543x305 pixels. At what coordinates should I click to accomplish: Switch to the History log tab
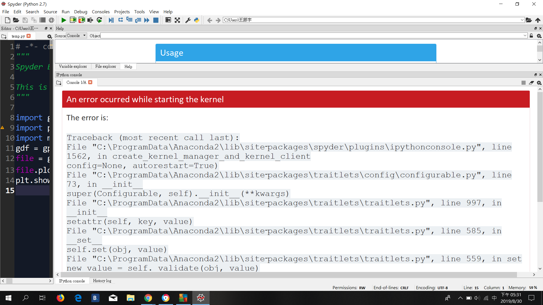tap(102, 281)
